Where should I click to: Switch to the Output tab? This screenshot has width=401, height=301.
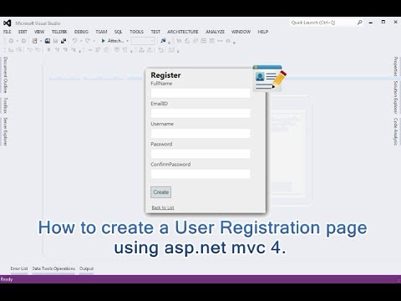click(86, 268)
